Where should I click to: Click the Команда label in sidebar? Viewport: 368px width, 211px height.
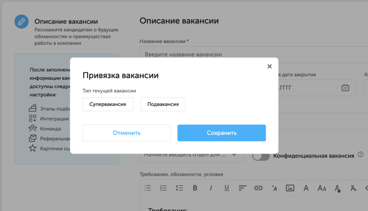50,129
